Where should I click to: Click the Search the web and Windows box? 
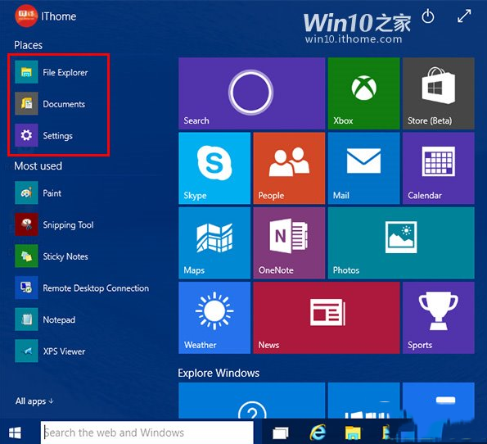(x=147, y=433)
